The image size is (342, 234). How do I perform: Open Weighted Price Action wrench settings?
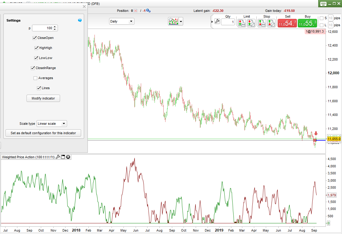pos(58,157)
